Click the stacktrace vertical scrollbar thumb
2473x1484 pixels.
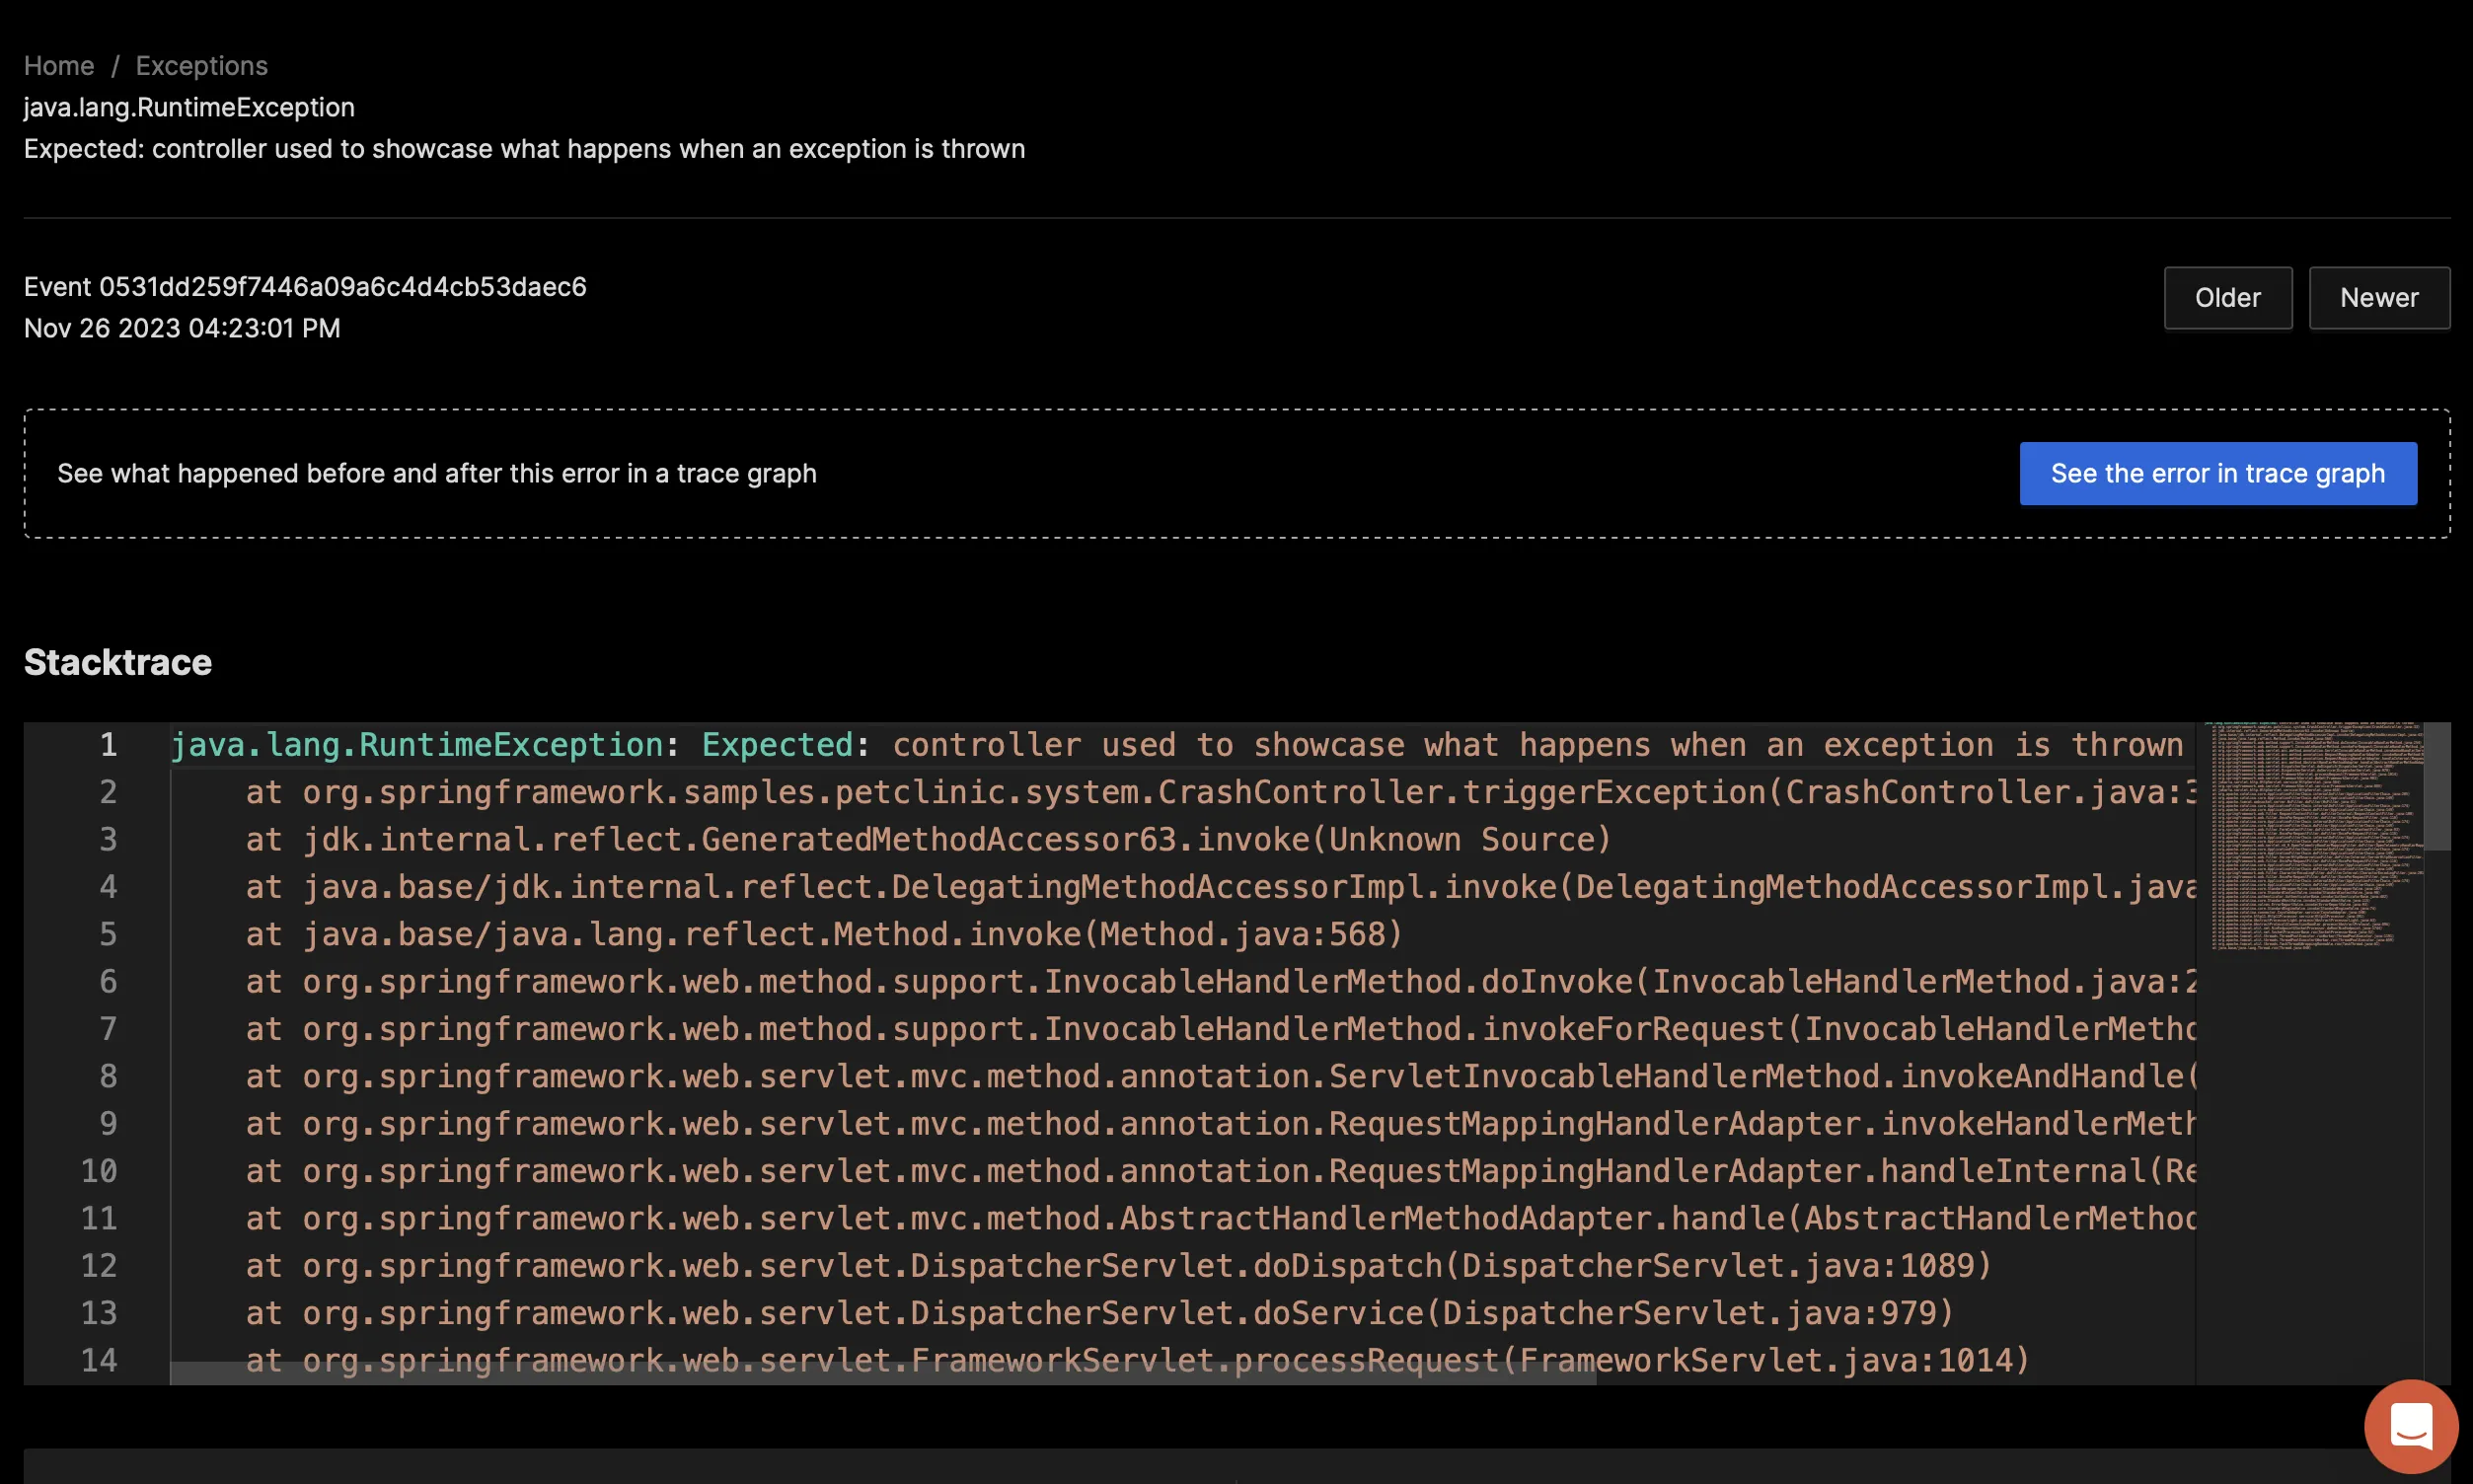(2437, 786)
